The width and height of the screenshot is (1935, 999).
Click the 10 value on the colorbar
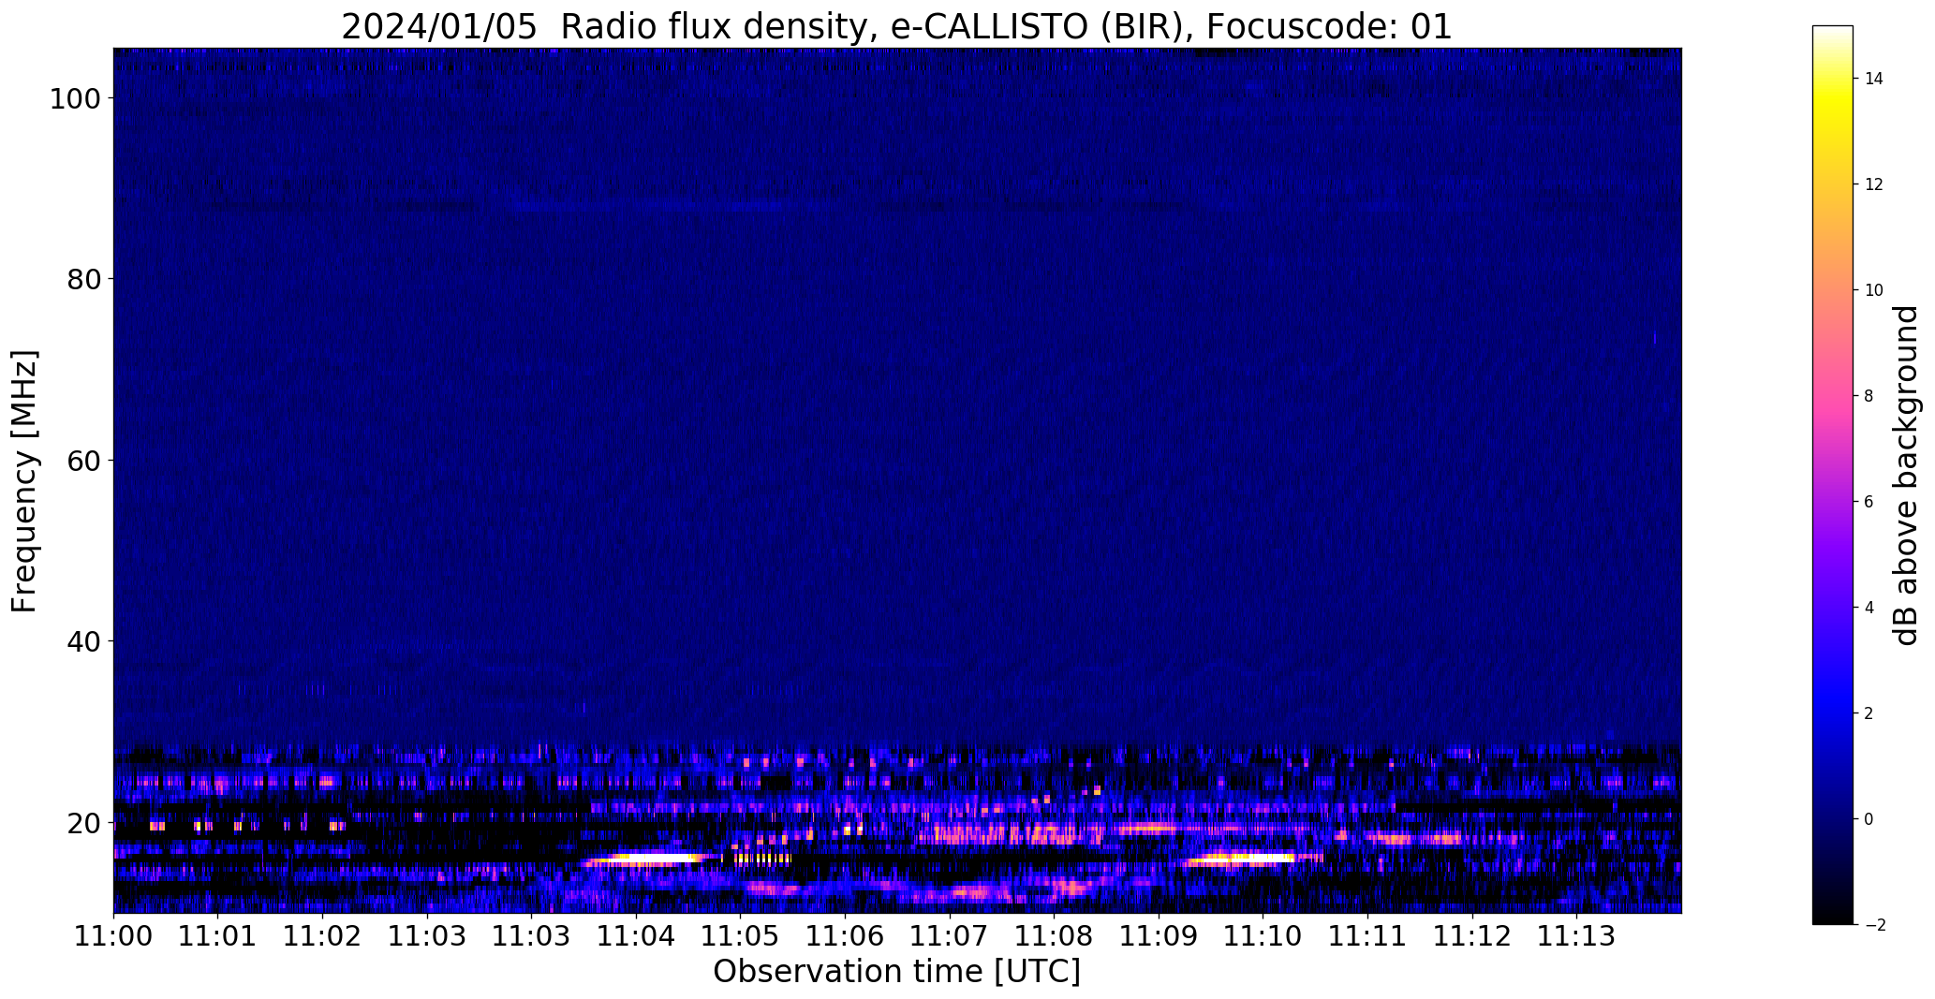tap(1874, 290)
